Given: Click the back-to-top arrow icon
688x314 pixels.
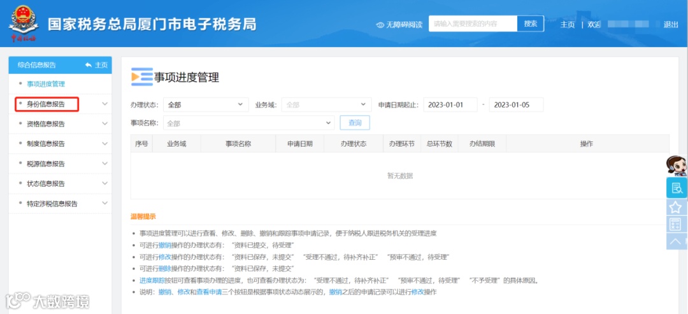Looking at the screenshot, I should coord(677,241).
